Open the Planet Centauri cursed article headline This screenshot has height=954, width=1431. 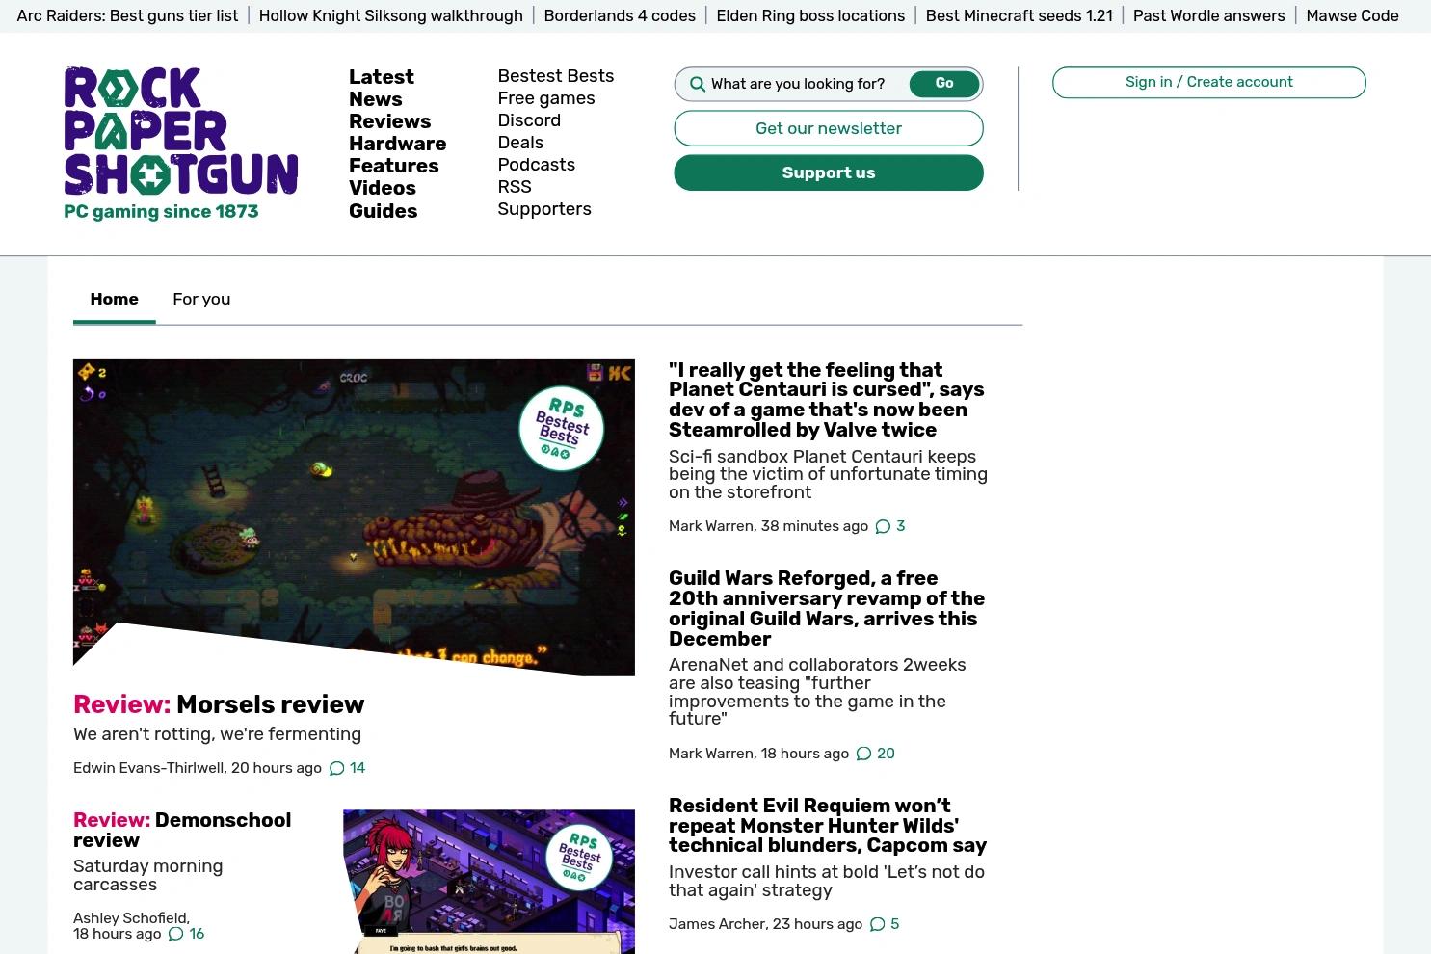(x=827, y=400)
